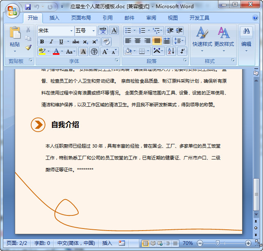Open the font name dropdown (宋体)
This screenshot has height=251, width=263.
pos(71,31)
